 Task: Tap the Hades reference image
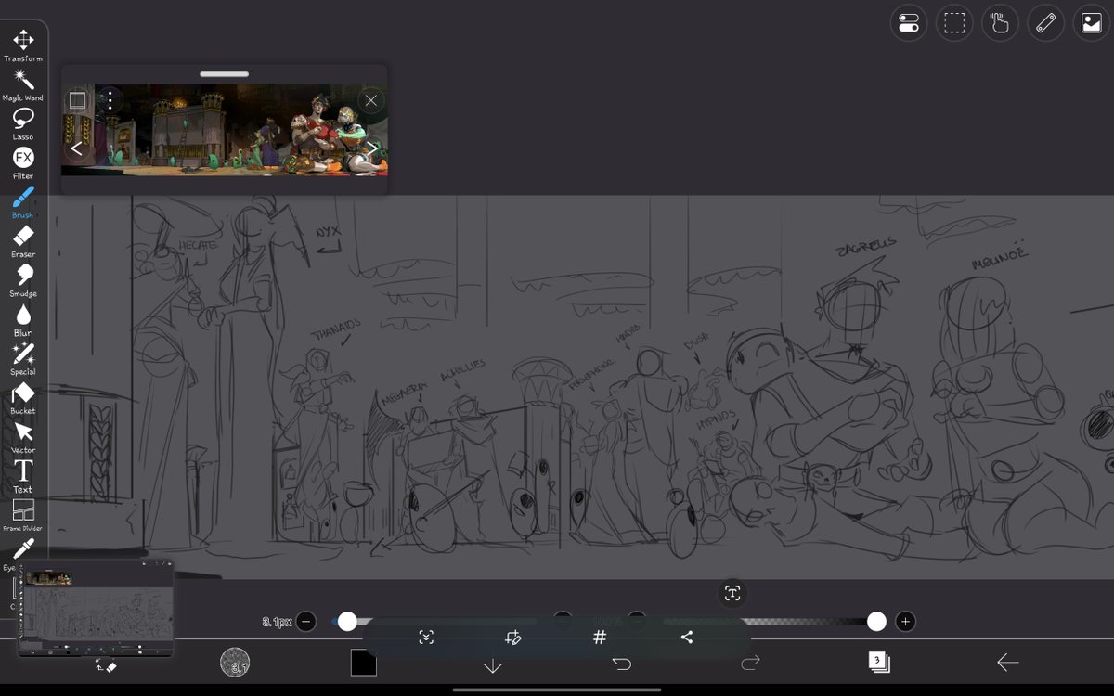pyautogui.click(x=224, y=129)
